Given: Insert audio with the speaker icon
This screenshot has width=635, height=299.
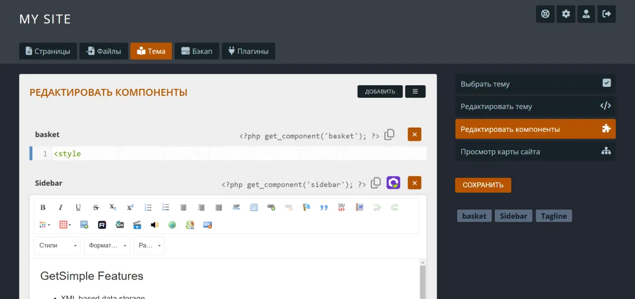Looking at the screenshot, I should 155,225.
